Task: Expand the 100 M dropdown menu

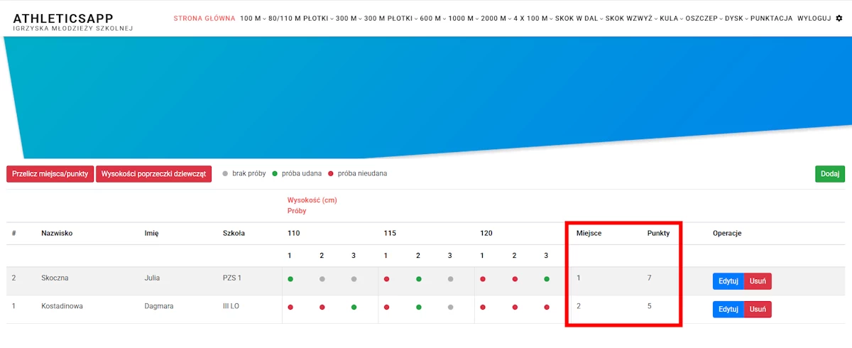Action: click(253, 18)
